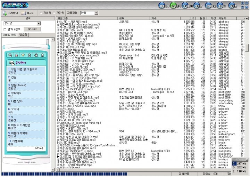Select the 간단히 simple view radio button

click(x=58, y=13)
